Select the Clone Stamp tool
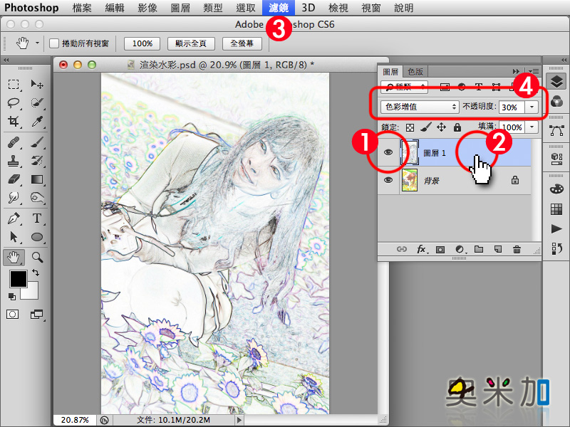The width and height of the screenshot is (570, 427). pyautogui.click(x=14, y=161)
